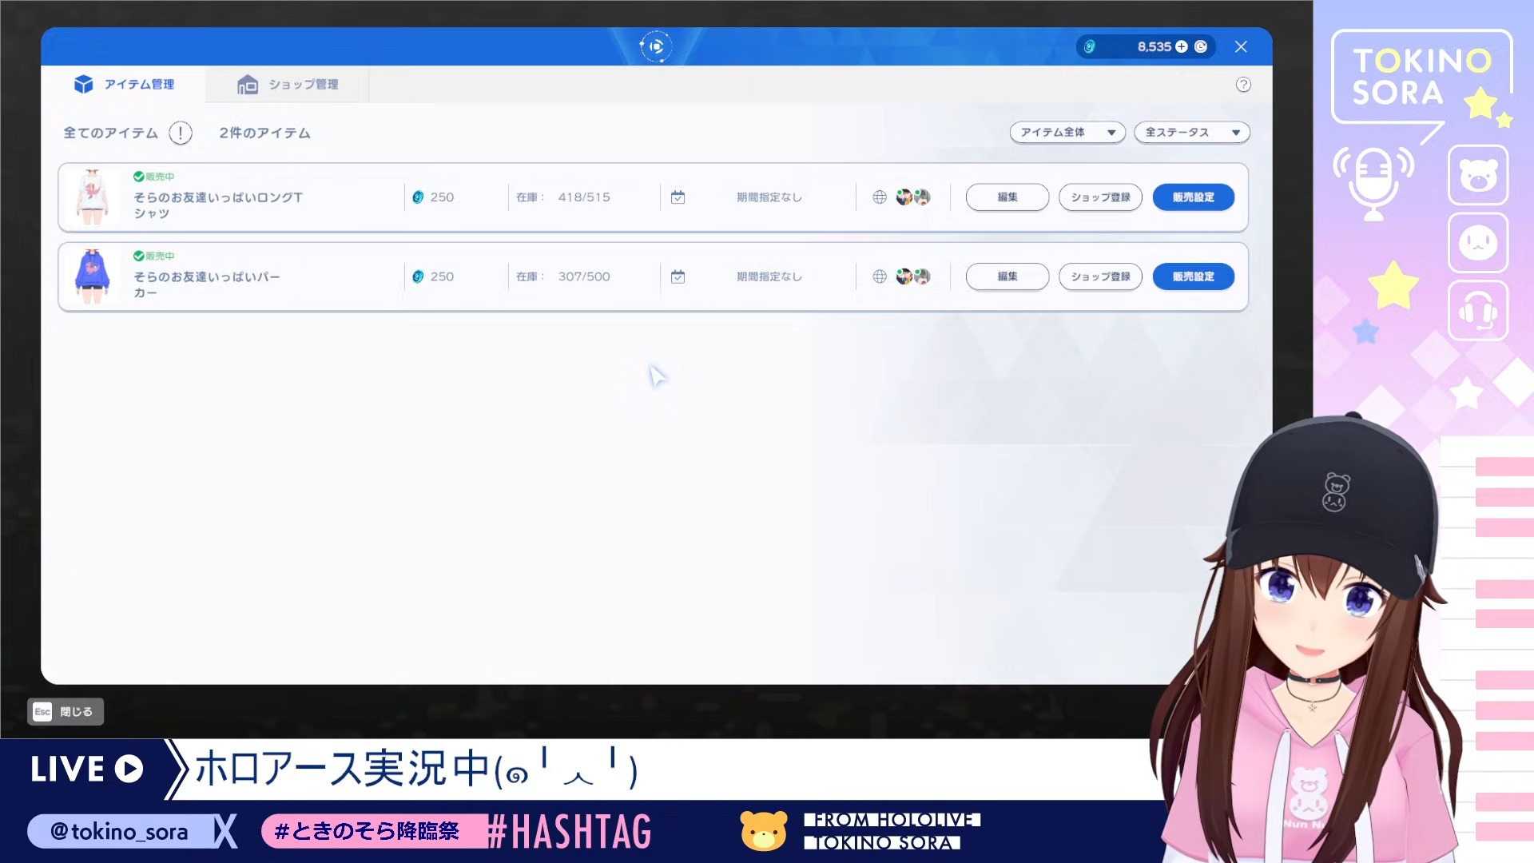Image resolution: width=1534 pixels, height=863 pixels.
Task: Close the item management window
Action: click(x=1241, y=47)
